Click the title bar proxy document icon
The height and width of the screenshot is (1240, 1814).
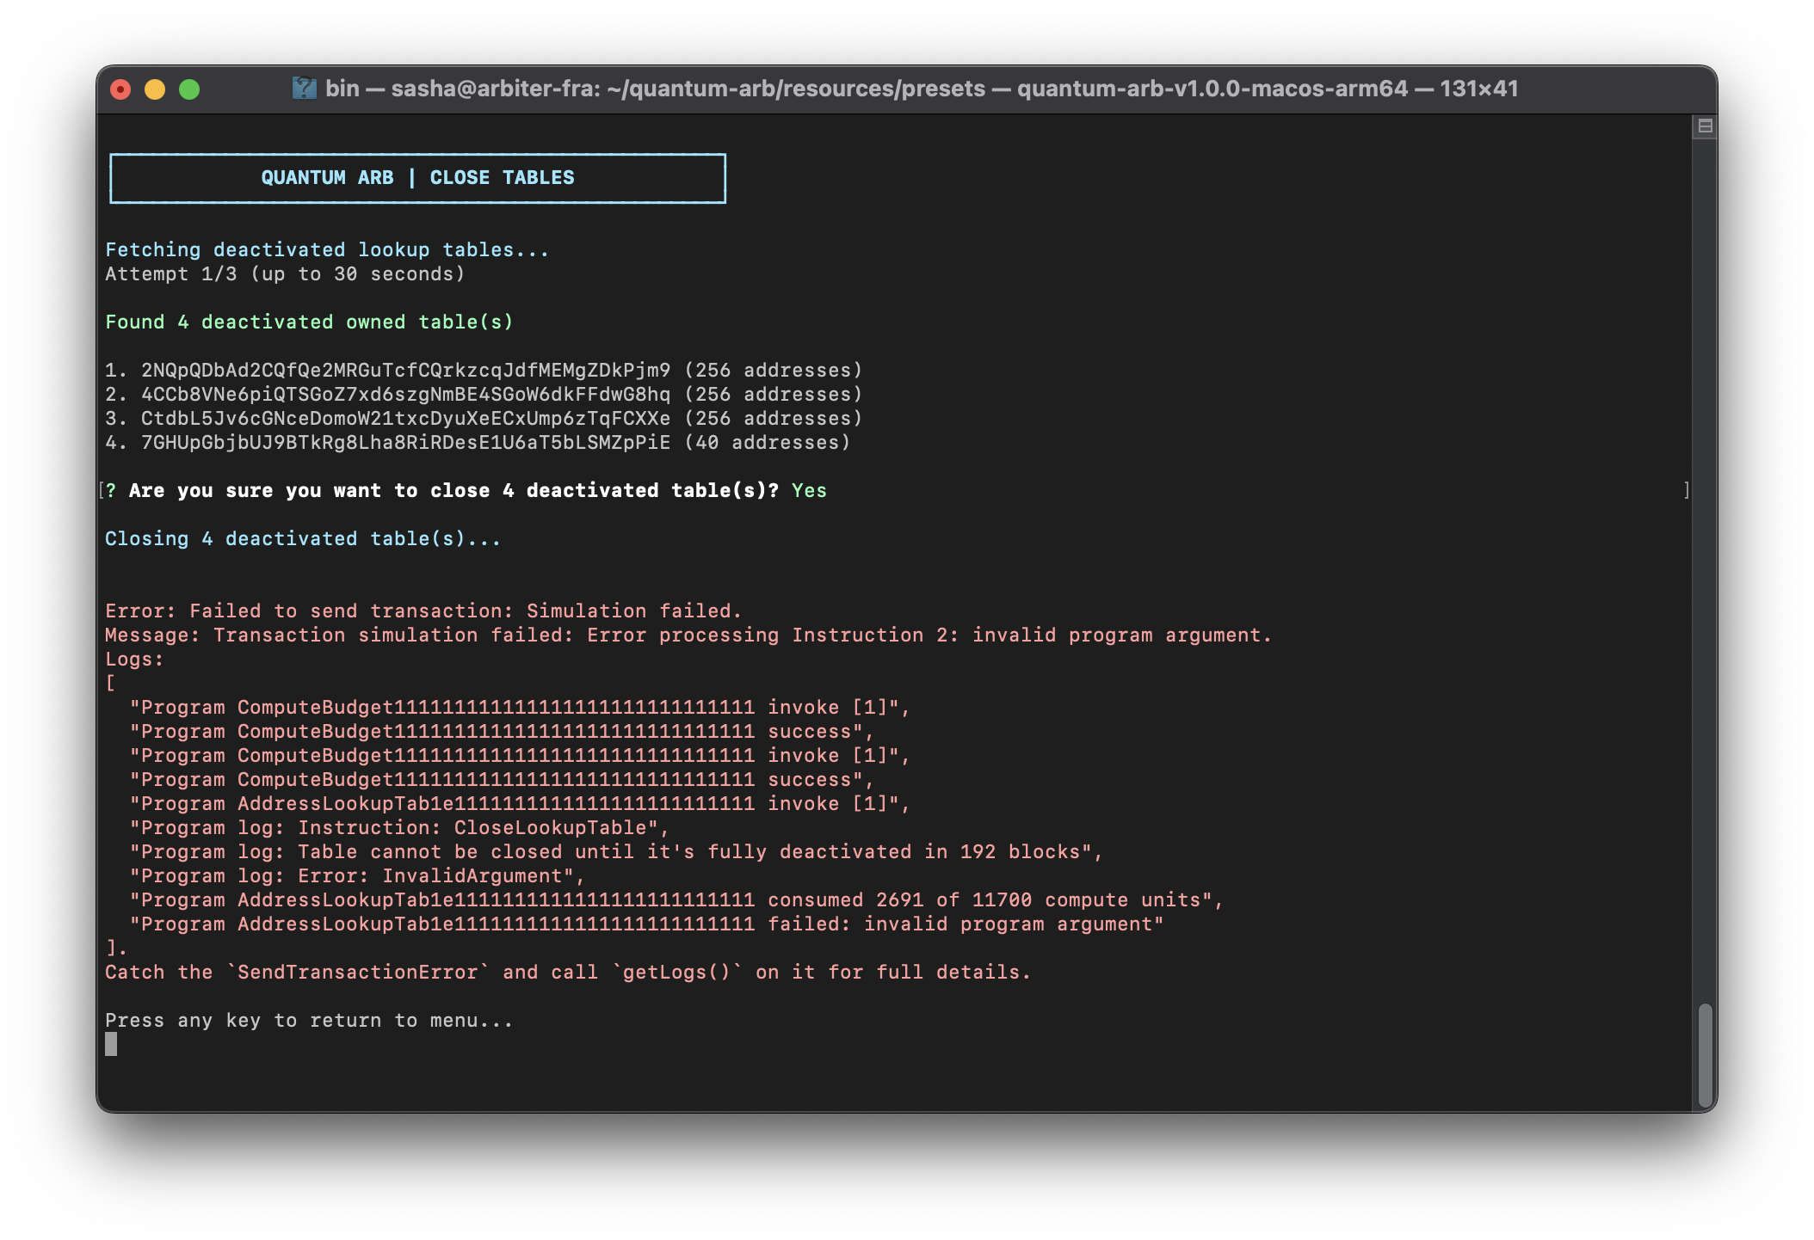304,89
